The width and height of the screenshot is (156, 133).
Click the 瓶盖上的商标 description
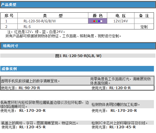[x=40, y=123]
